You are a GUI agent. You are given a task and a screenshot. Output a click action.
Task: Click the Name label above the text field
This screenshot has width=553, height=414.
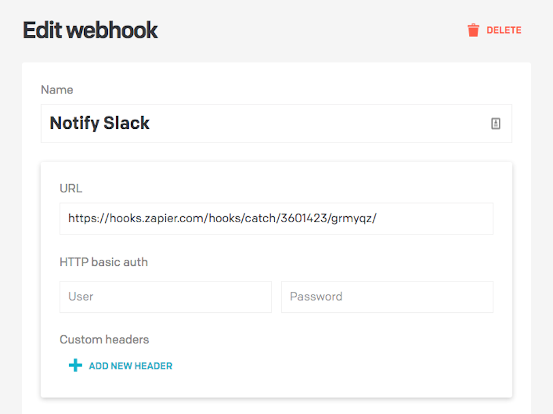(x=57, y=90)
